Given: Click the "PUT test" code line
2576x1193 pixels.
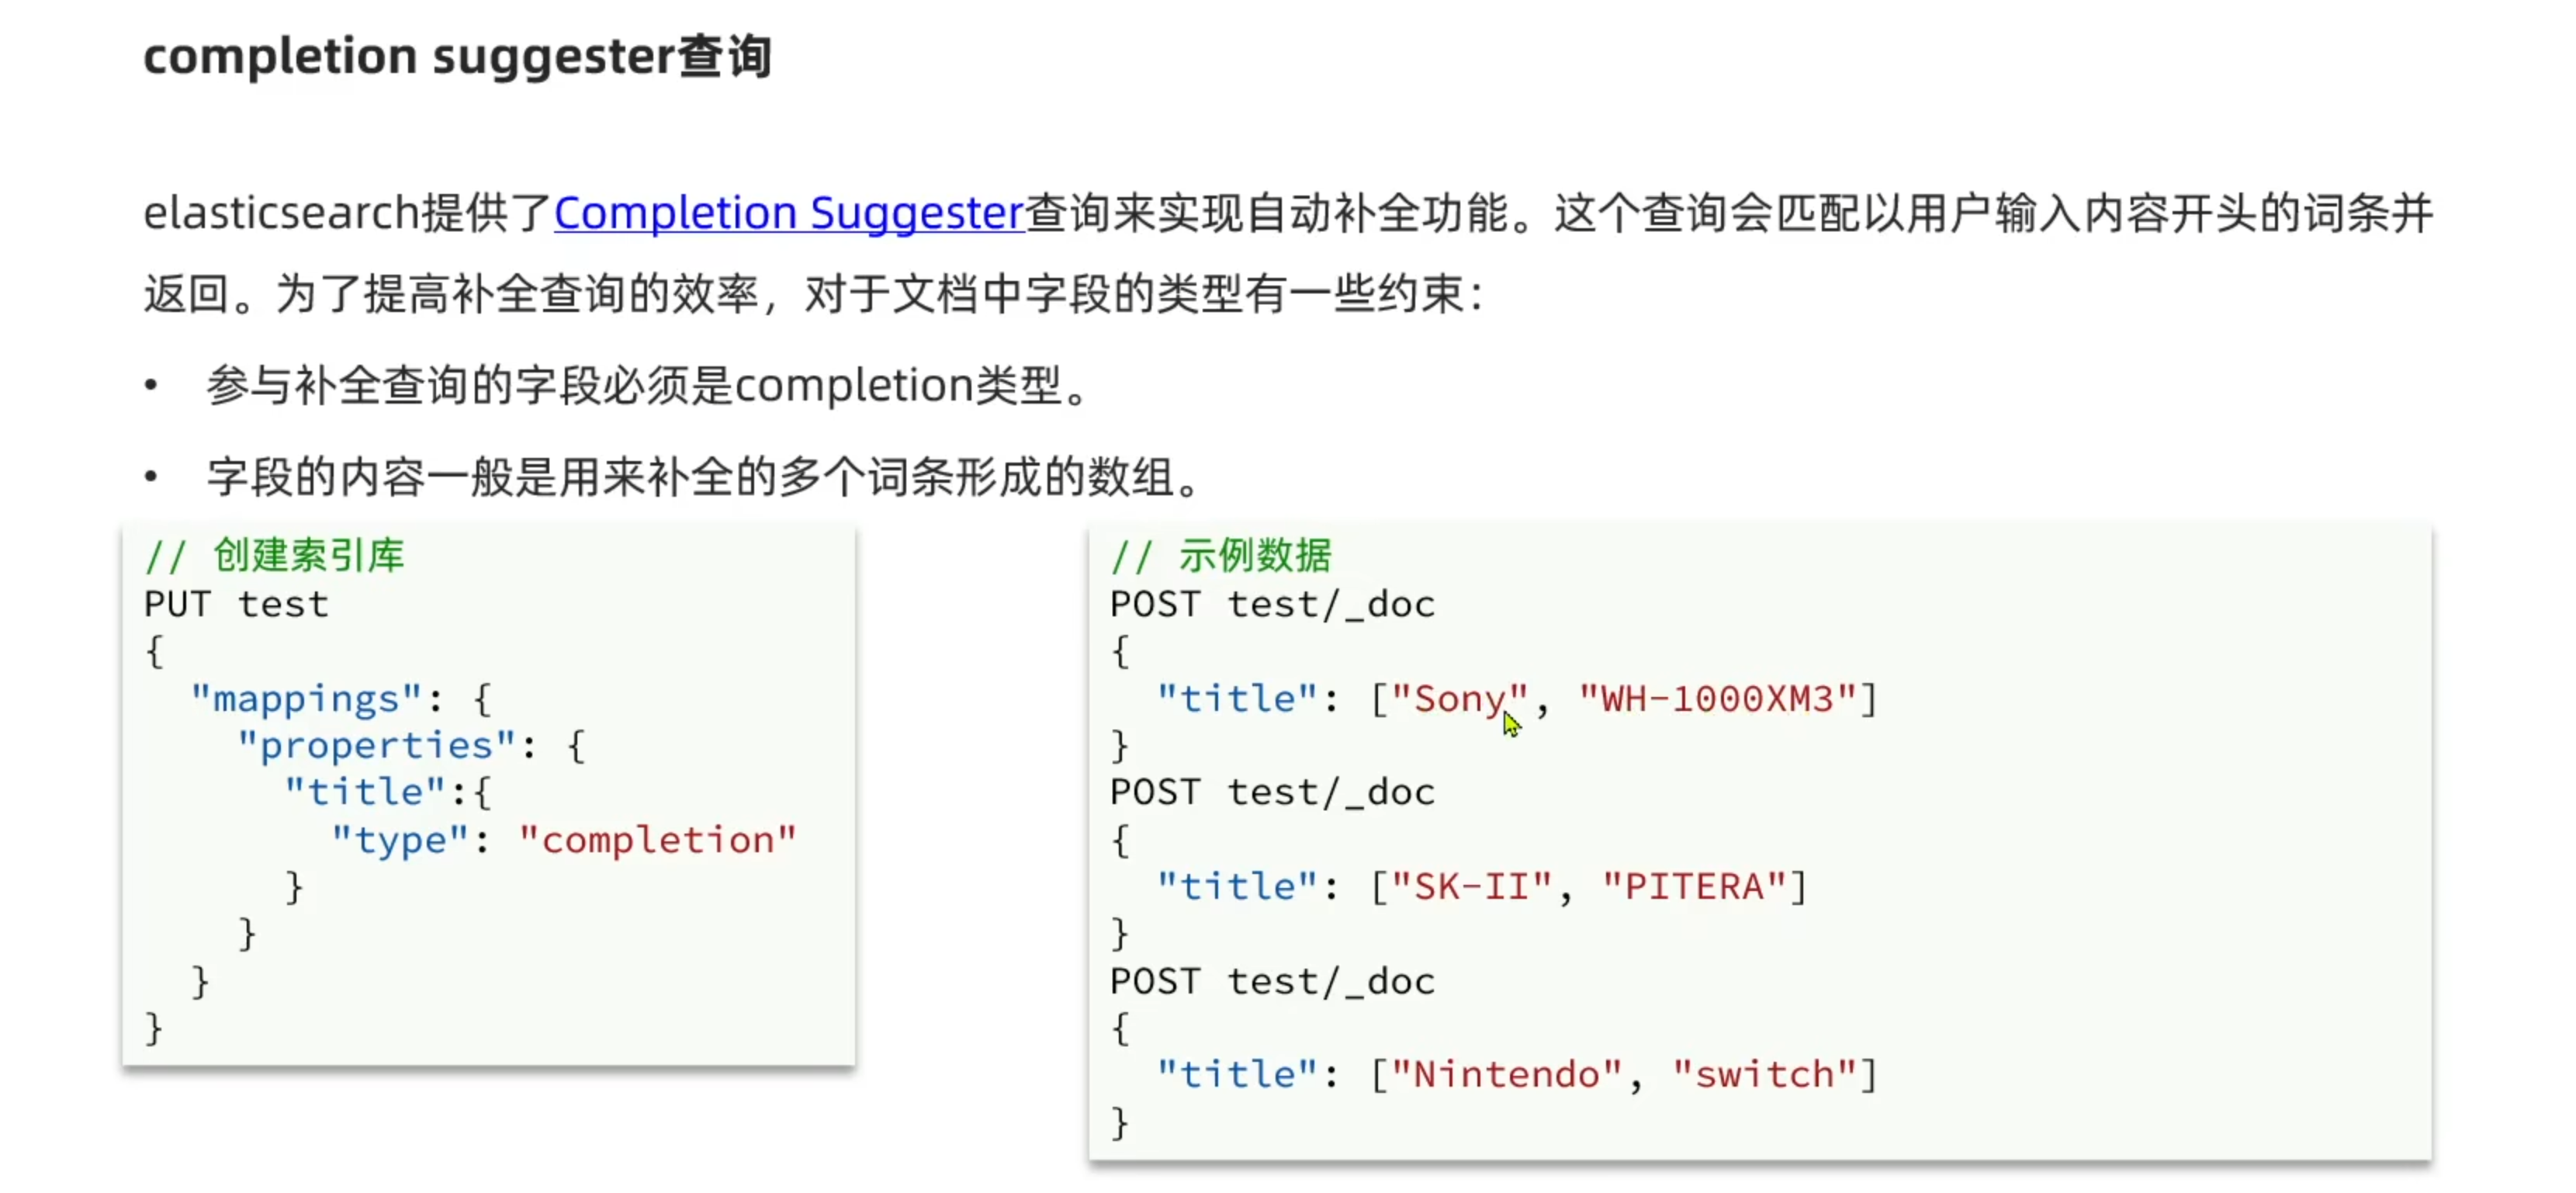Looking at the screenshot, I should pos(236,605).
